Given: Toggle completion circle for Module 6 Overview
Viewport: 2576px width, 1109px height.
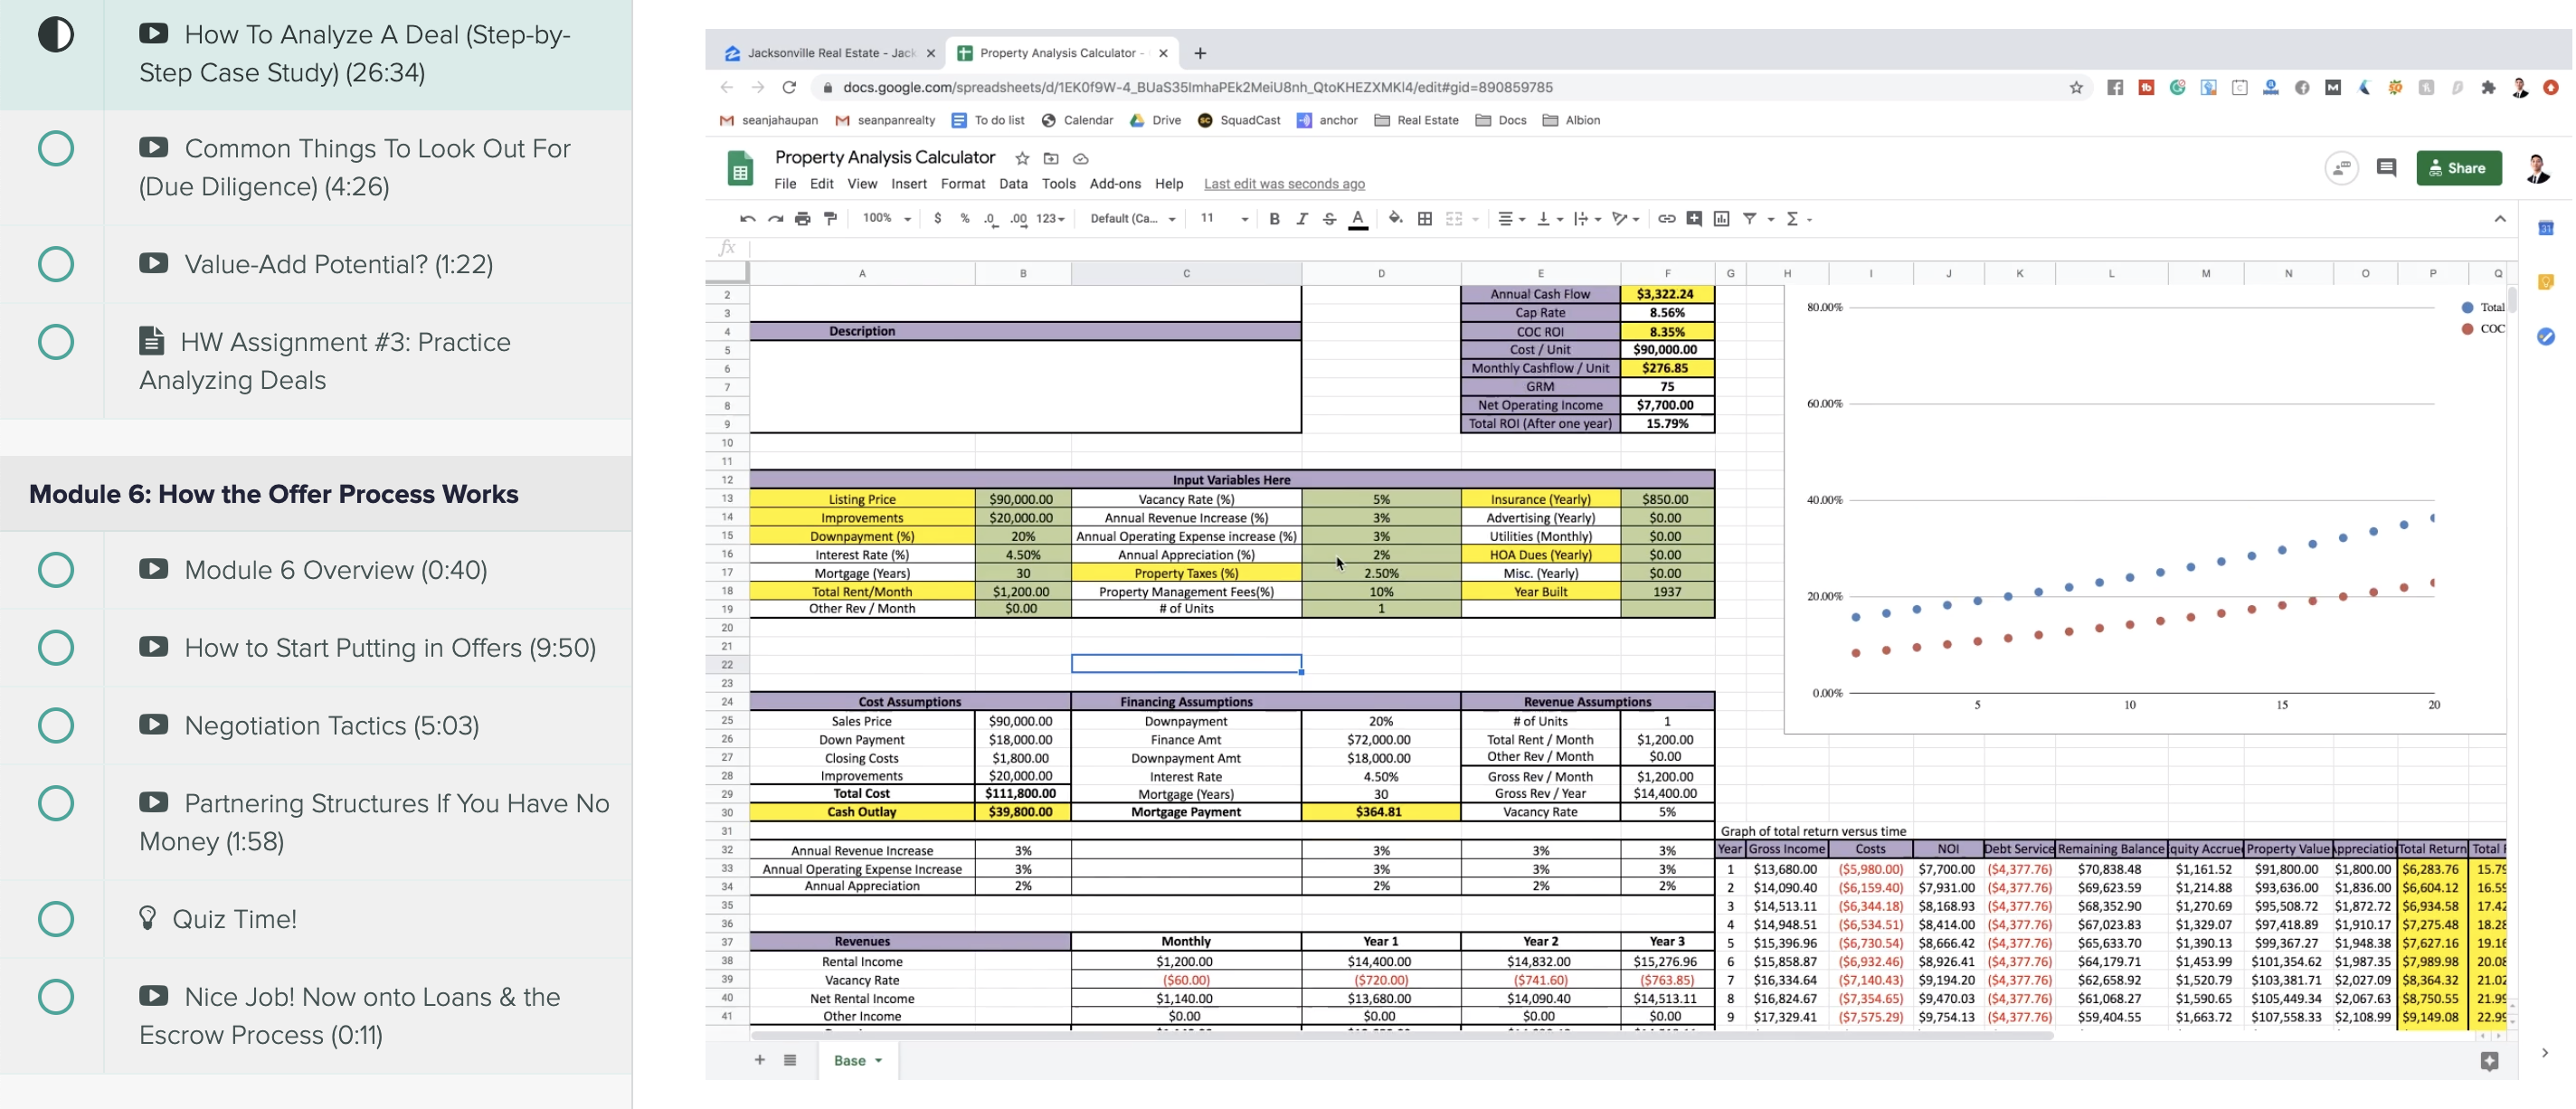Looking at the screenshot, I should point(56,570).
